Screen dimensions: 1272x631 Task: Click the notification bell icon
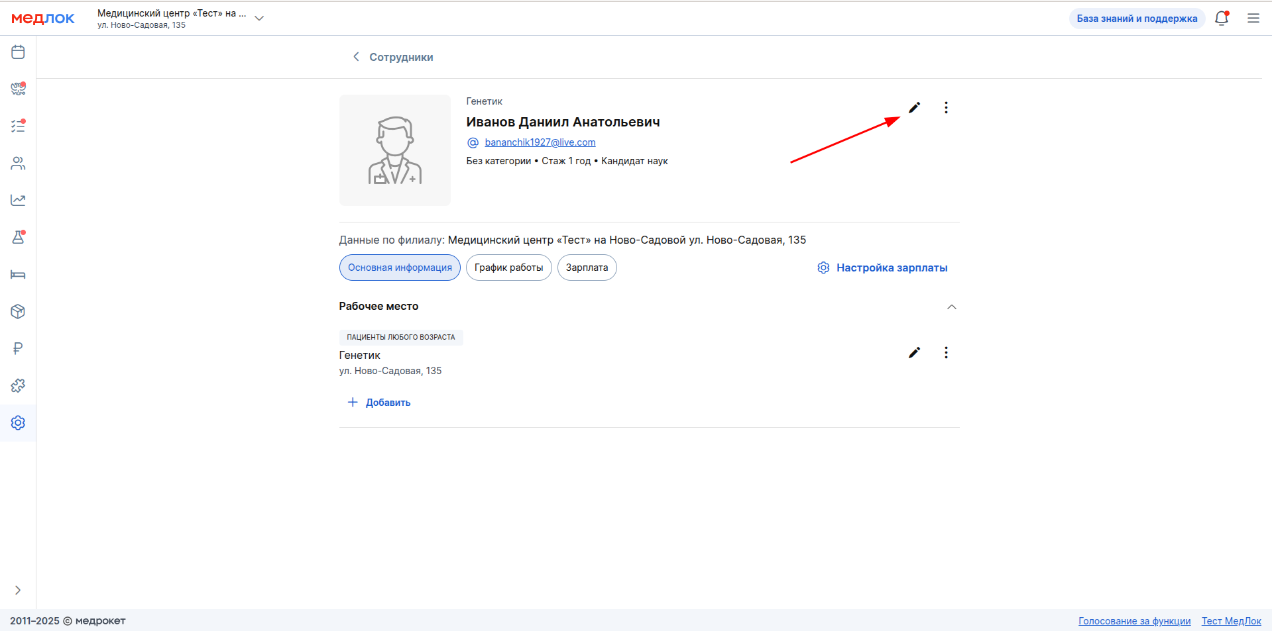click(x=1221, y=19)
